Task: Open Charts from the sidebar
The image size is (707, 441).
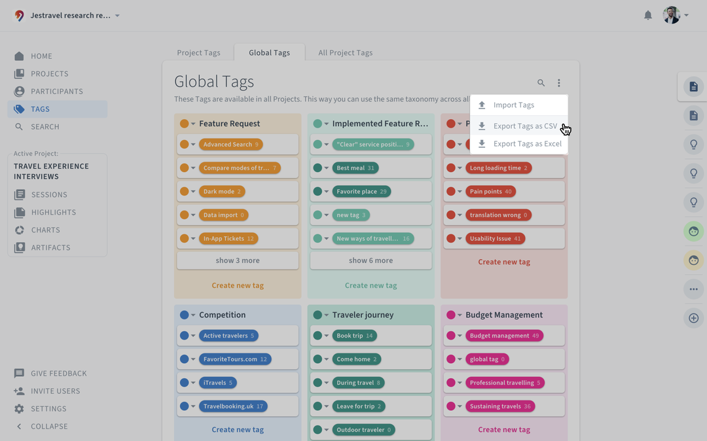Action: point(45,230)
